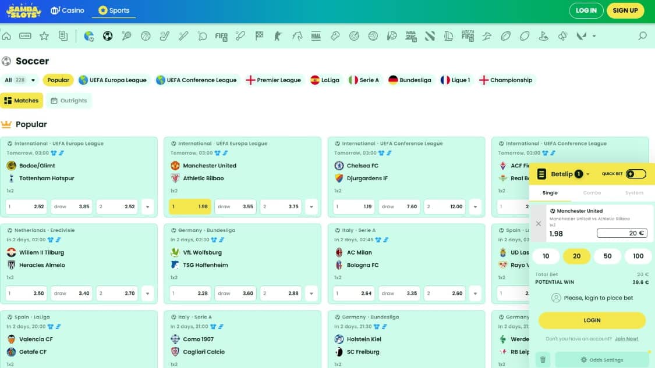Expand more markets for VfL Wolfsburg match
655x368 pixels.
(311, 294)
